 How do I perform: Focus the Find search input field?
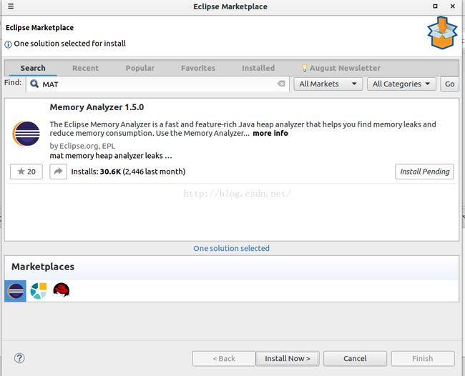(157, 84)
